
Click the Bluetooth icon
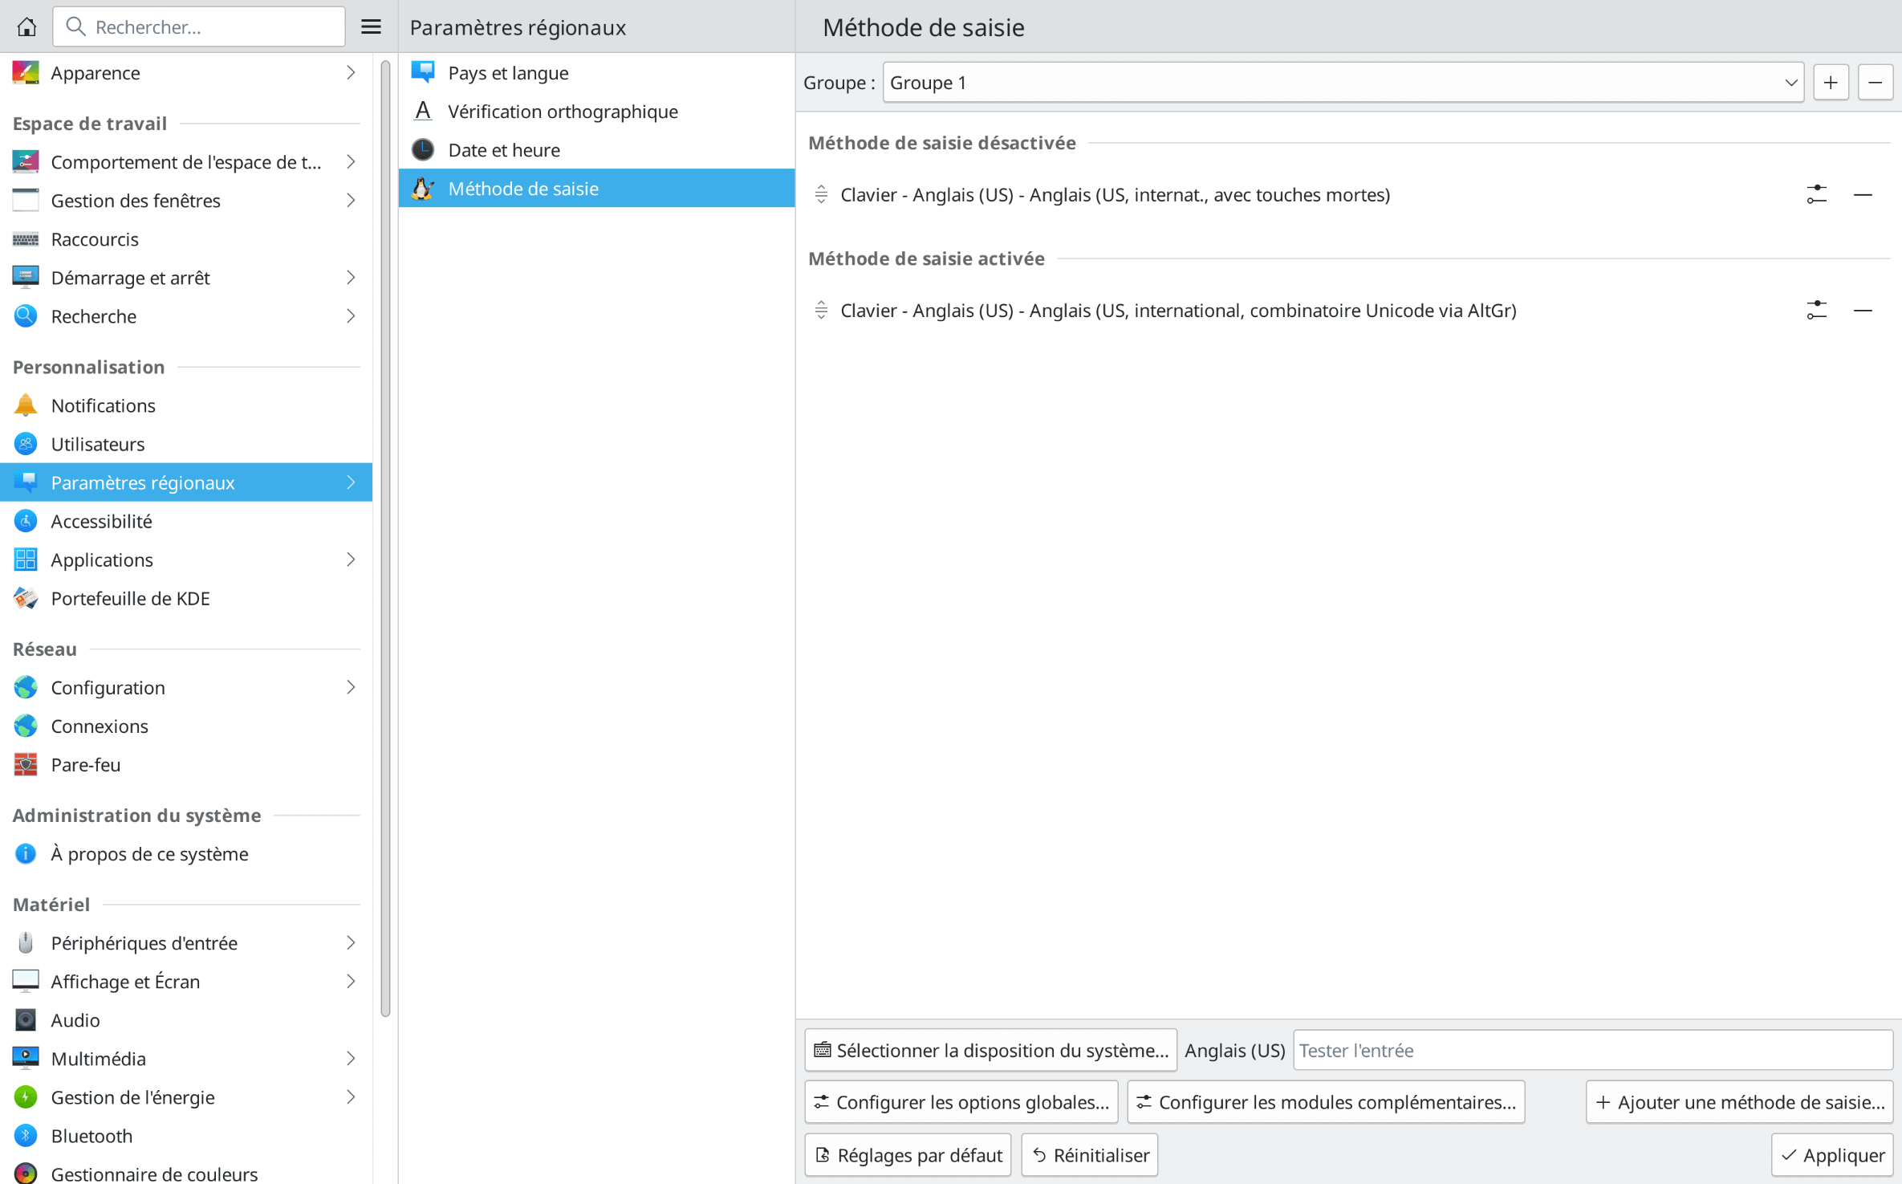coord(26,1135)
